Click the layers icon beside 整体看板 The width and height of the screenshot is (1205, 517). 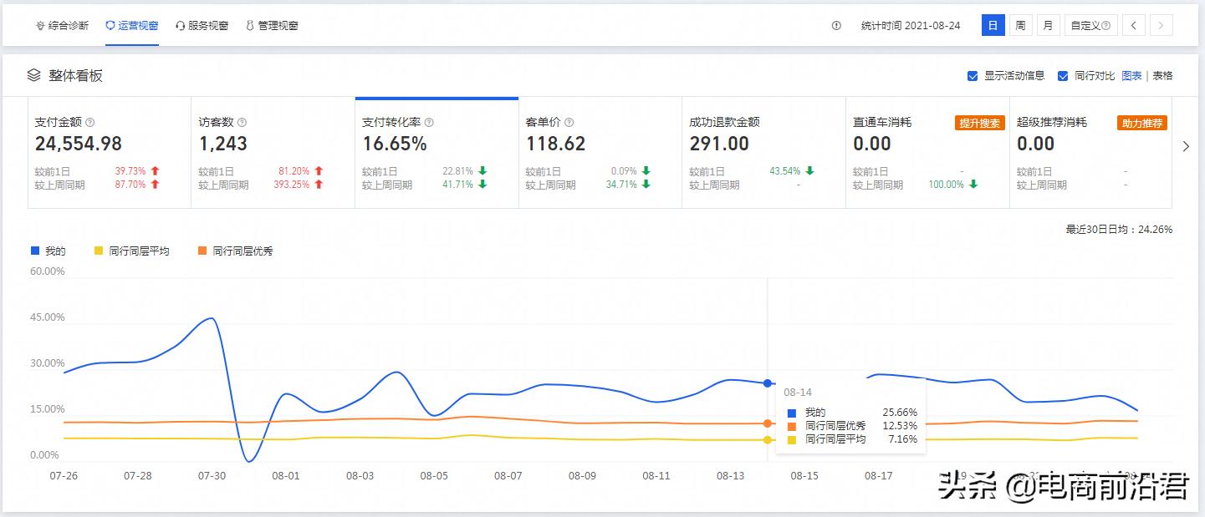click(34, 75)
